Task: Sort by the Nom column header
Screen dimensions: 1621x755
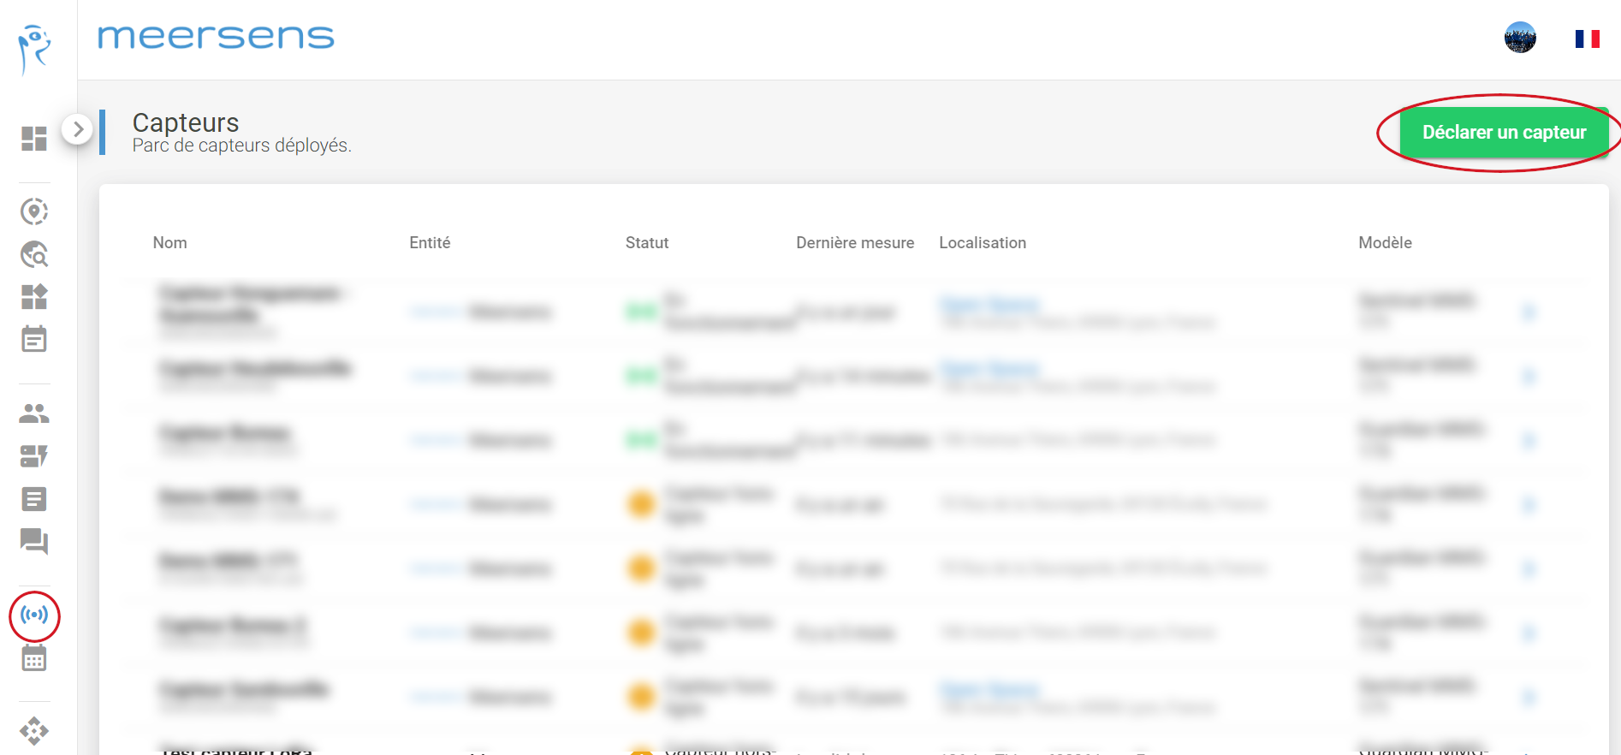Action: pos(169,243)
